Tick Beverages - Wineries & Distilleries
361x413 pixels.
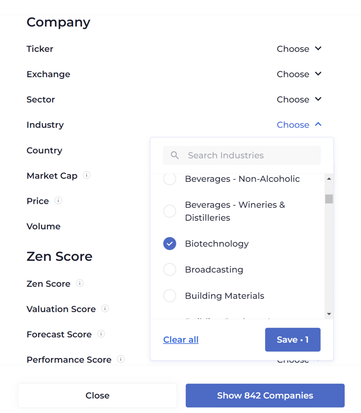tap(170, 211)
